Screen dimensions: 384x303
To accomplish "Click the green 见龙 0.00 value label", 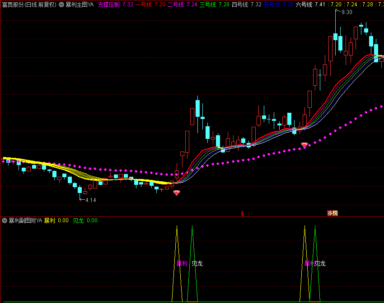I will point(85,220).
